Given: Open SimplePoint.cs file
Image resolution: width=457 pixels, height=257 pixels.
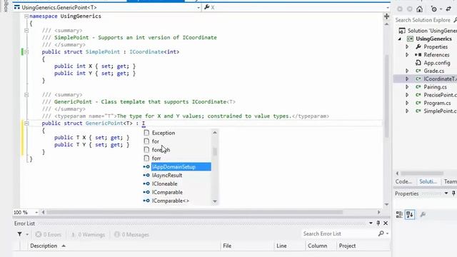Looking at the screenshot, I should click(x=440, y=111).
